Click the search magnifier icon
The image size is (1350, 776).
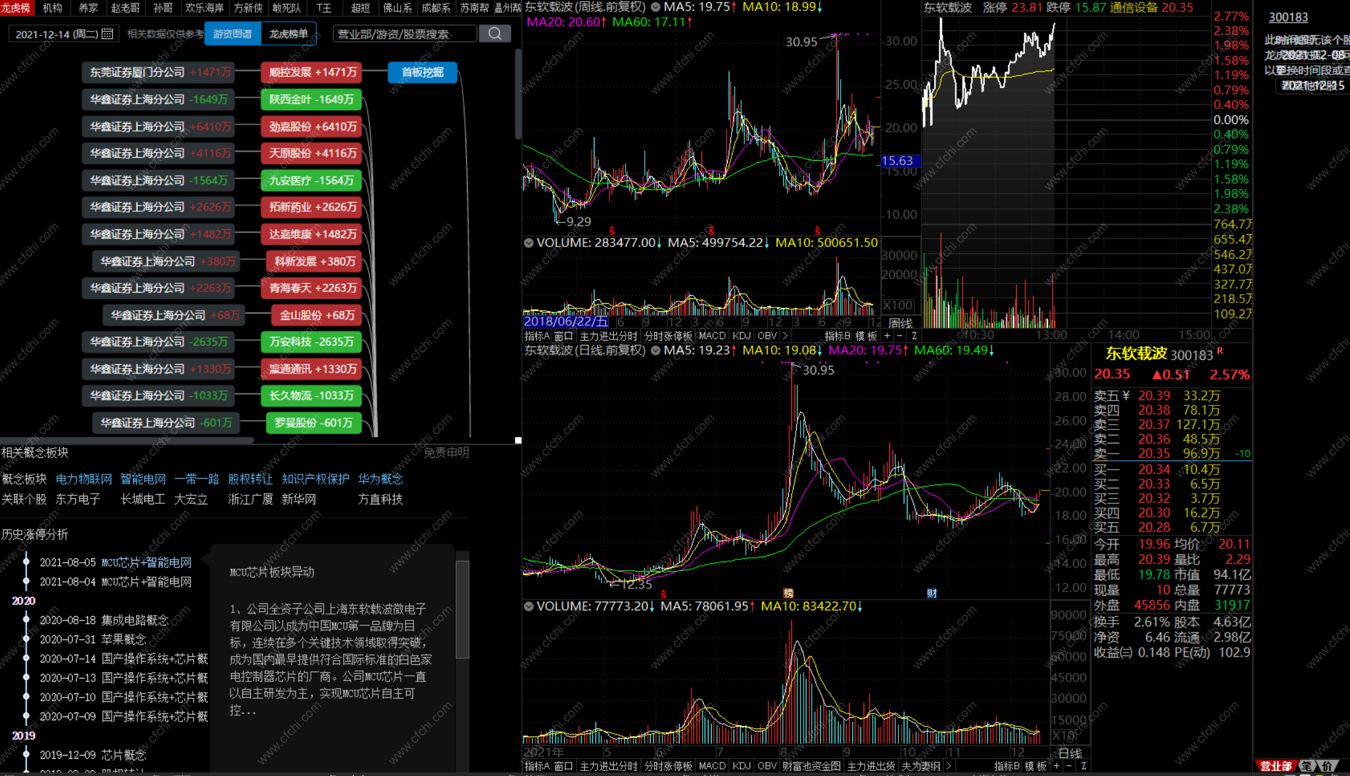coord(494,34)
